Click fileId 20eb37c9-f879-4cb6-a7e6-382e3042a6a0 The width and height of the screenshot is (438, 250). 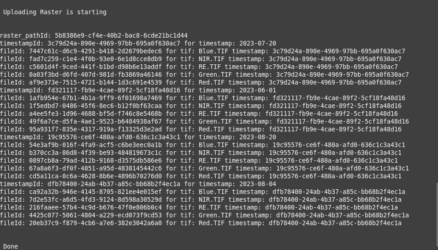click(x=95, y=223)
